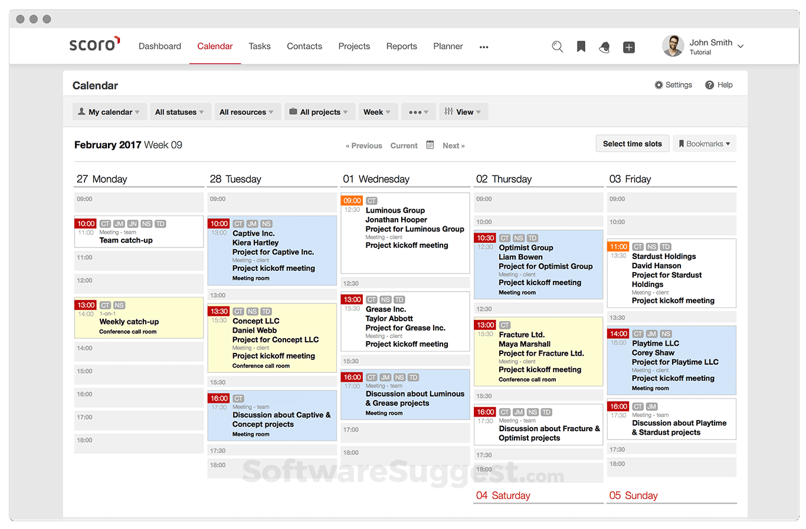Open the Dashboard menu item
Image resolution: width=806 pixels, height=529 pixels.
159,46
